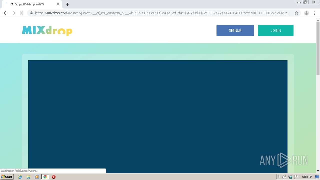Bookmark this page with the star icon
Viewport: 320px width, 180px height.
[x=296, y=13]
